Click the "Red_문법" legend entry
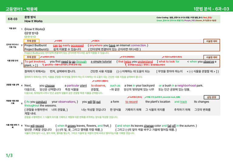This screenshot has height=165, width=233. click(207, 18)
